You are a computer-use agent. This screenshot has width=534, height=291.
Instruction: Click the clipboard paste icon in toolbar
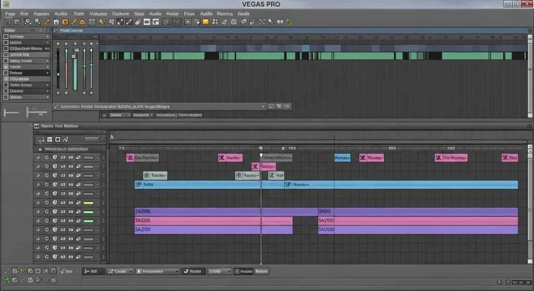(x=56, y=22)
